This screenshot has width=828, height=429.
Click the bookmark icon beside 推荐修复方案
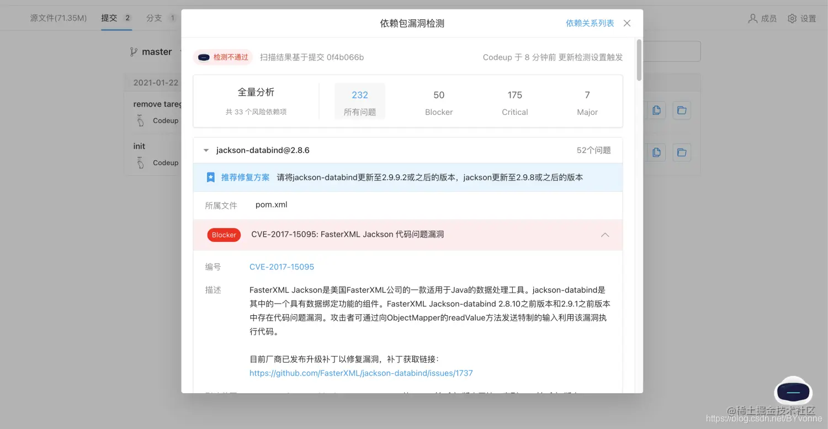pos(210,177)
